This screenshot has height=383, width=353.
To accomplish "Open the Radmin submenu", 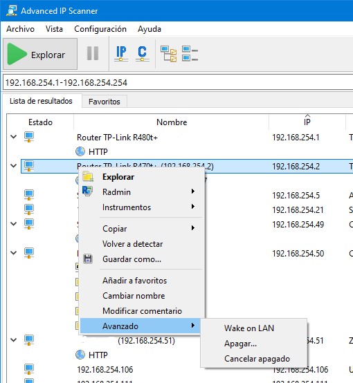I will [142, 192].
